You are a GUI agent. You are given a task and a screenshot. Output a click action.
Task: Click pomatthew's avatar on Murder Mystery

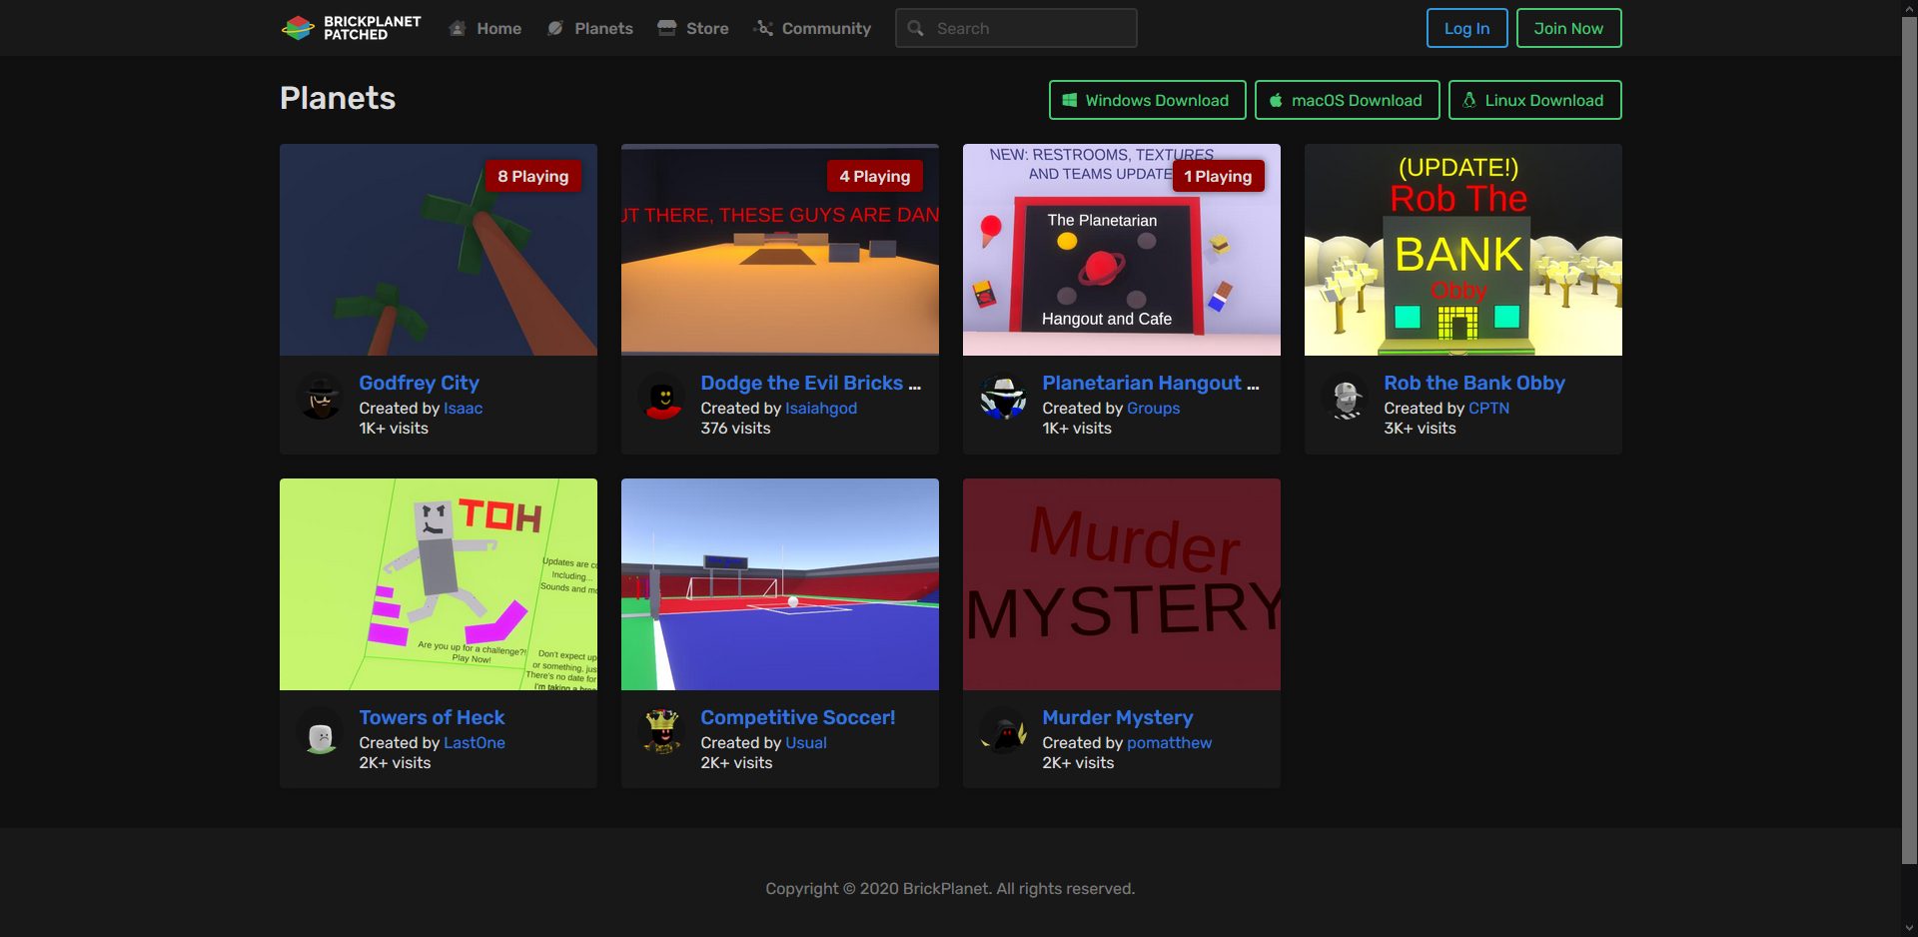click(1004, 731)
